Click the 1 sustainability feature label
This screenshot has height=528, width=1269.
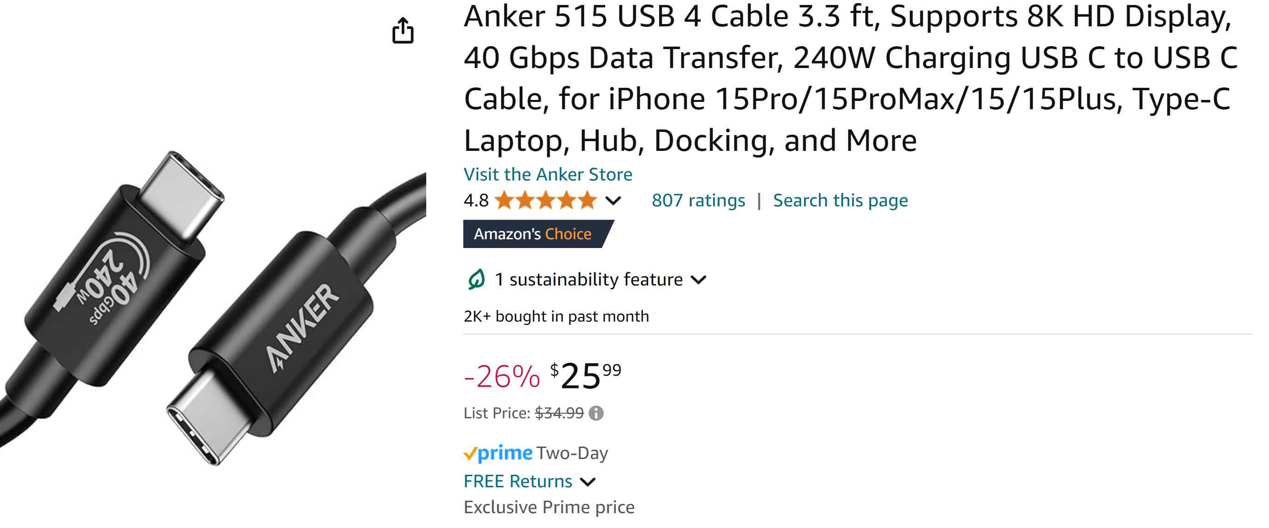[588, 280]
